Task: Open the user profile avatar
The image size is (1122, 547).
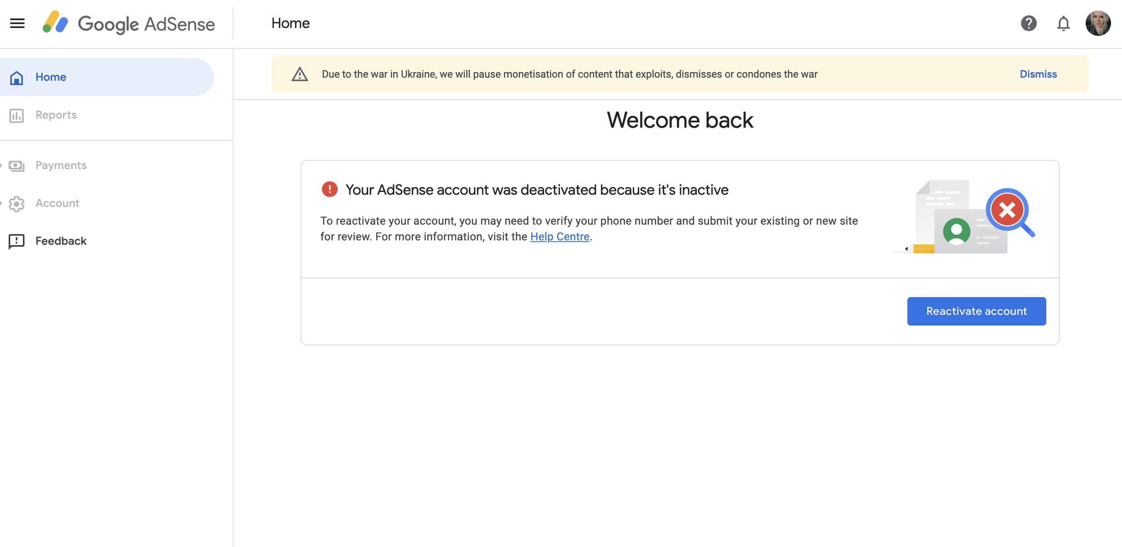Action: point(1098,23)
